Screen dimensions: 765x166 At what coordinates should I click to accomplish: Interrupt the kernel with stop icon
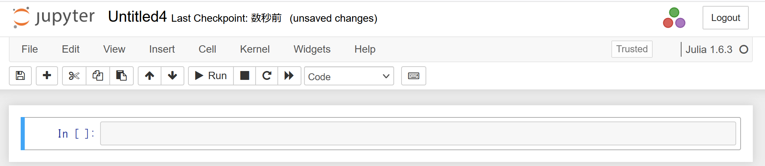[x=245, y=76]
